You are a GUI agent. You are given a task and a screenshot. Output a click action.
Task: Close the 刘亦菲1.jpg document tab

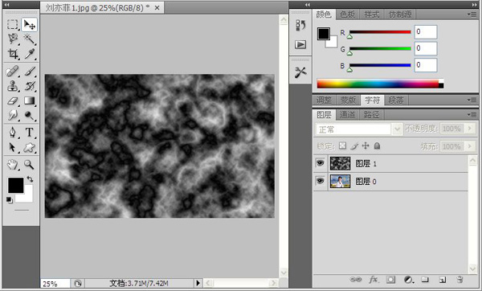click(x=157, y=8)
